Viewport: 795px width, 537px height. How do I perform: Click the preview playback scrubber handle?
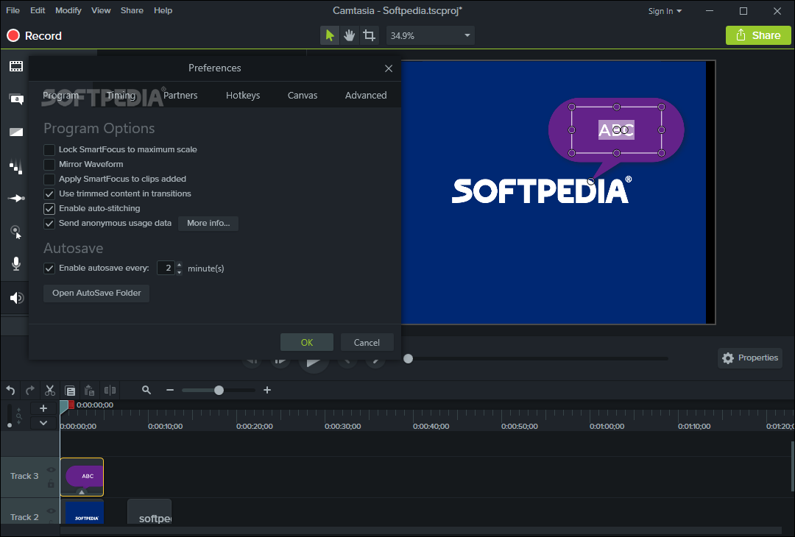(x=408, y=359)
